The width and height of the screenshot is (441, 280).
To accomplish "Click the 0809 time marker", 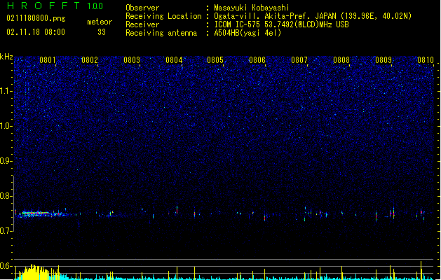I will pos(384,60).
